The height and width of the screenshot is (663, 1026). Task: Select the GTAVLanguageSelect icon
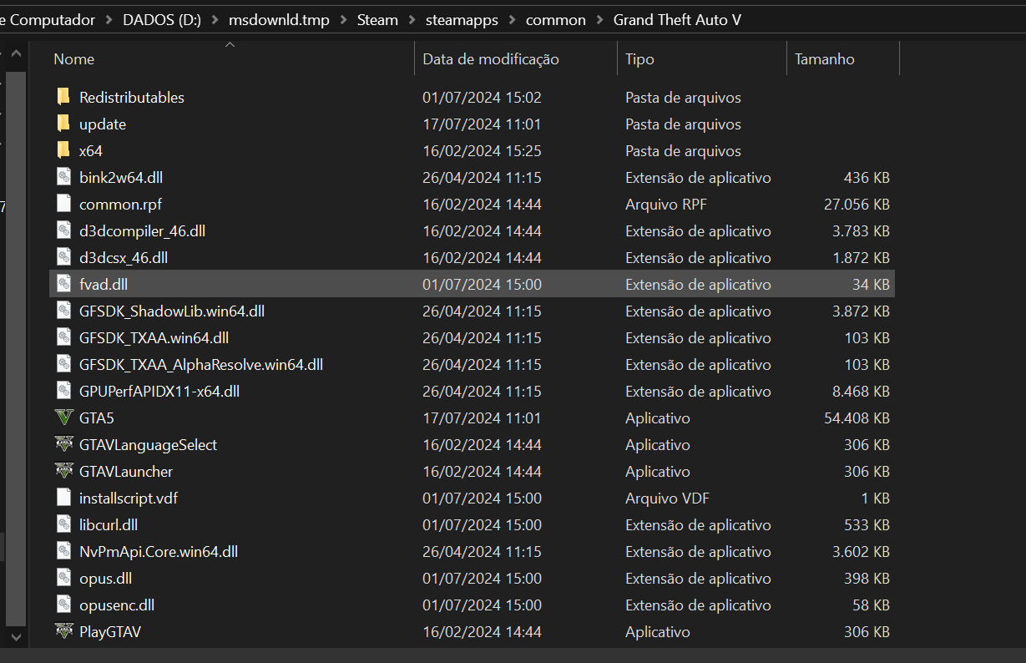tap(64, 444)
